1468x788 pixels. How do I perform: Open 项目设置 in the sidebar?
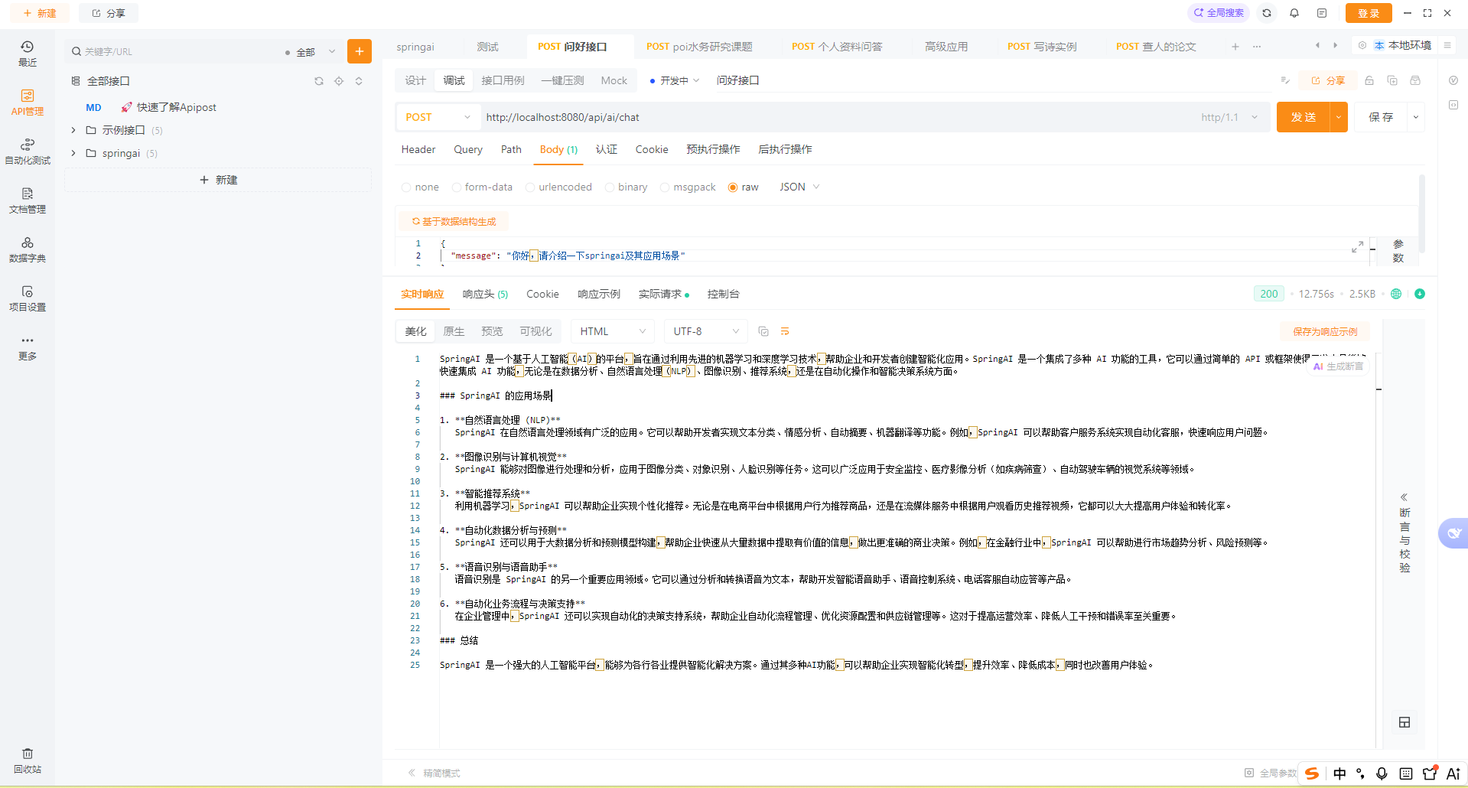coord(28,298)
